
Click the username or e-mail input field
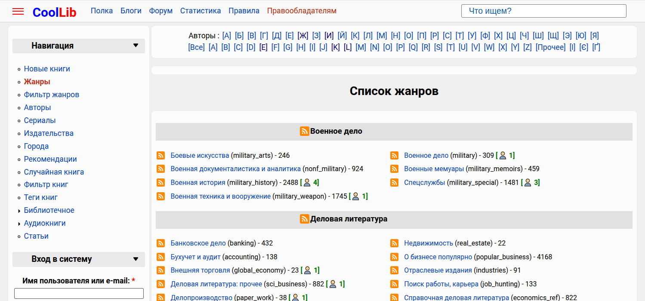[79, 294]
